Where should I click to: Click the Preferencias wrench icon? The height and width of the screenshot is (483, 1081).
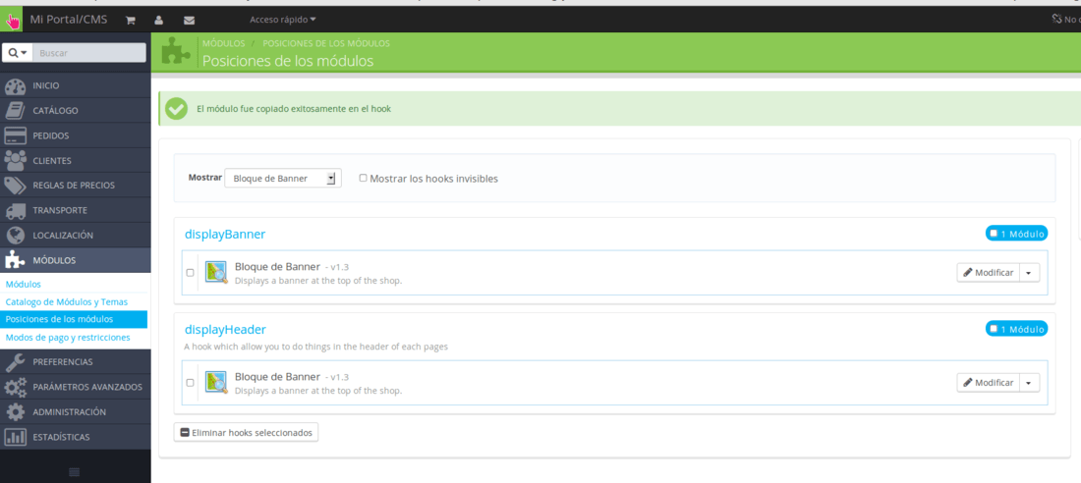click(15, 361)
